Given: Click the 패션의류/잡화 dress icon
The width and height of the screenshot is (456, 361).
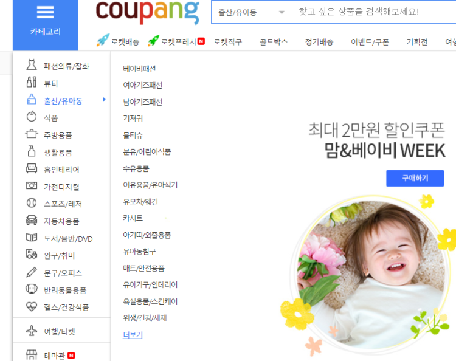Looking at the screenshot, I should (32, 65).
